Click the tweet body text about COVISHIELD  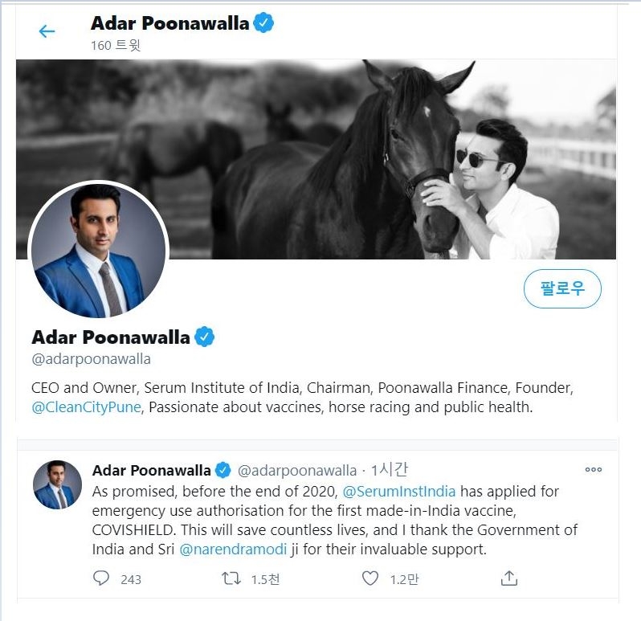click(x=321, y=521)
